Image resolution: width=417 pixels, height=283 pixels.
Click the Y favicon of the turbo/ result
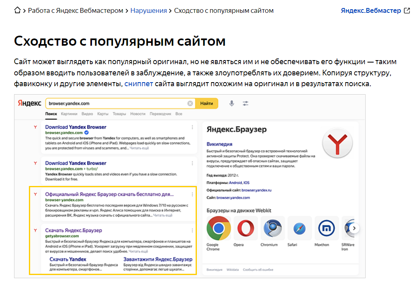point(35,163)
